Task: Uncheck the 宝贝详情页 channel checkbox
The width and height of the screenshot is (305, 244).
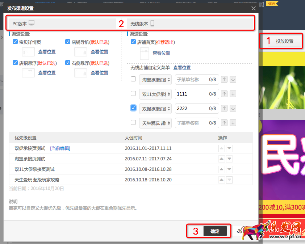Action: click(15, 42)
